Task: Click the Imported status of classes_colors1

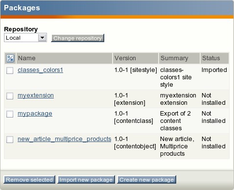Action: [x=214, y=70]
